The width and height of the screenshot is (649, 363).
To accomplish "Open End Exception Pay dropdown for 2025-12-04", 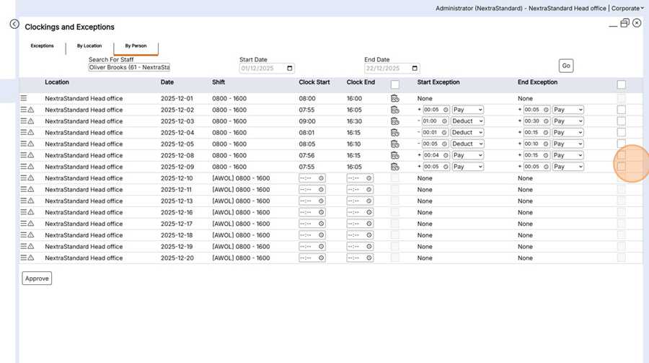I will (x=568, y=133).
